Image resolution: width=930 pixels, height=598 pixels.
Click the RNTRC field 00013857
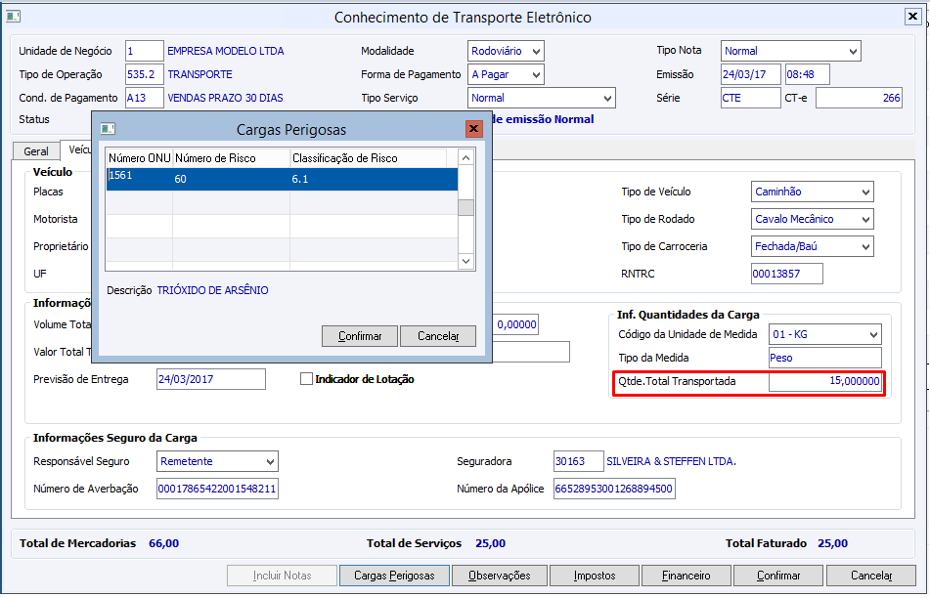(x=787, y=274)
